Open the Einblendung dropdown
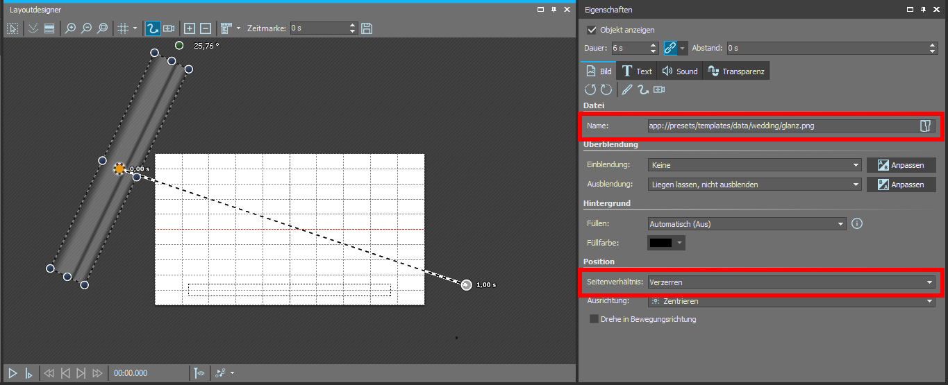The image size is (948, 385). click(x=754, y=165)
